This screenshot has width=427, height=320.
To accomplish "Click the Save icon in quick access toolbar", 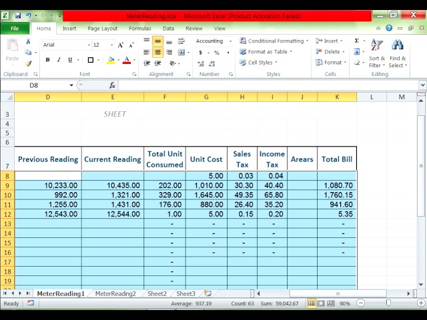I will tap(18, 16).
